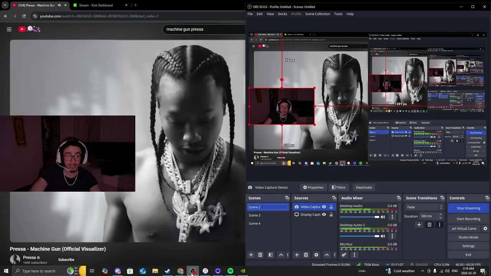Open scene filters icon in Scenes dock
The image size is (491, 276).
(270, 255)
